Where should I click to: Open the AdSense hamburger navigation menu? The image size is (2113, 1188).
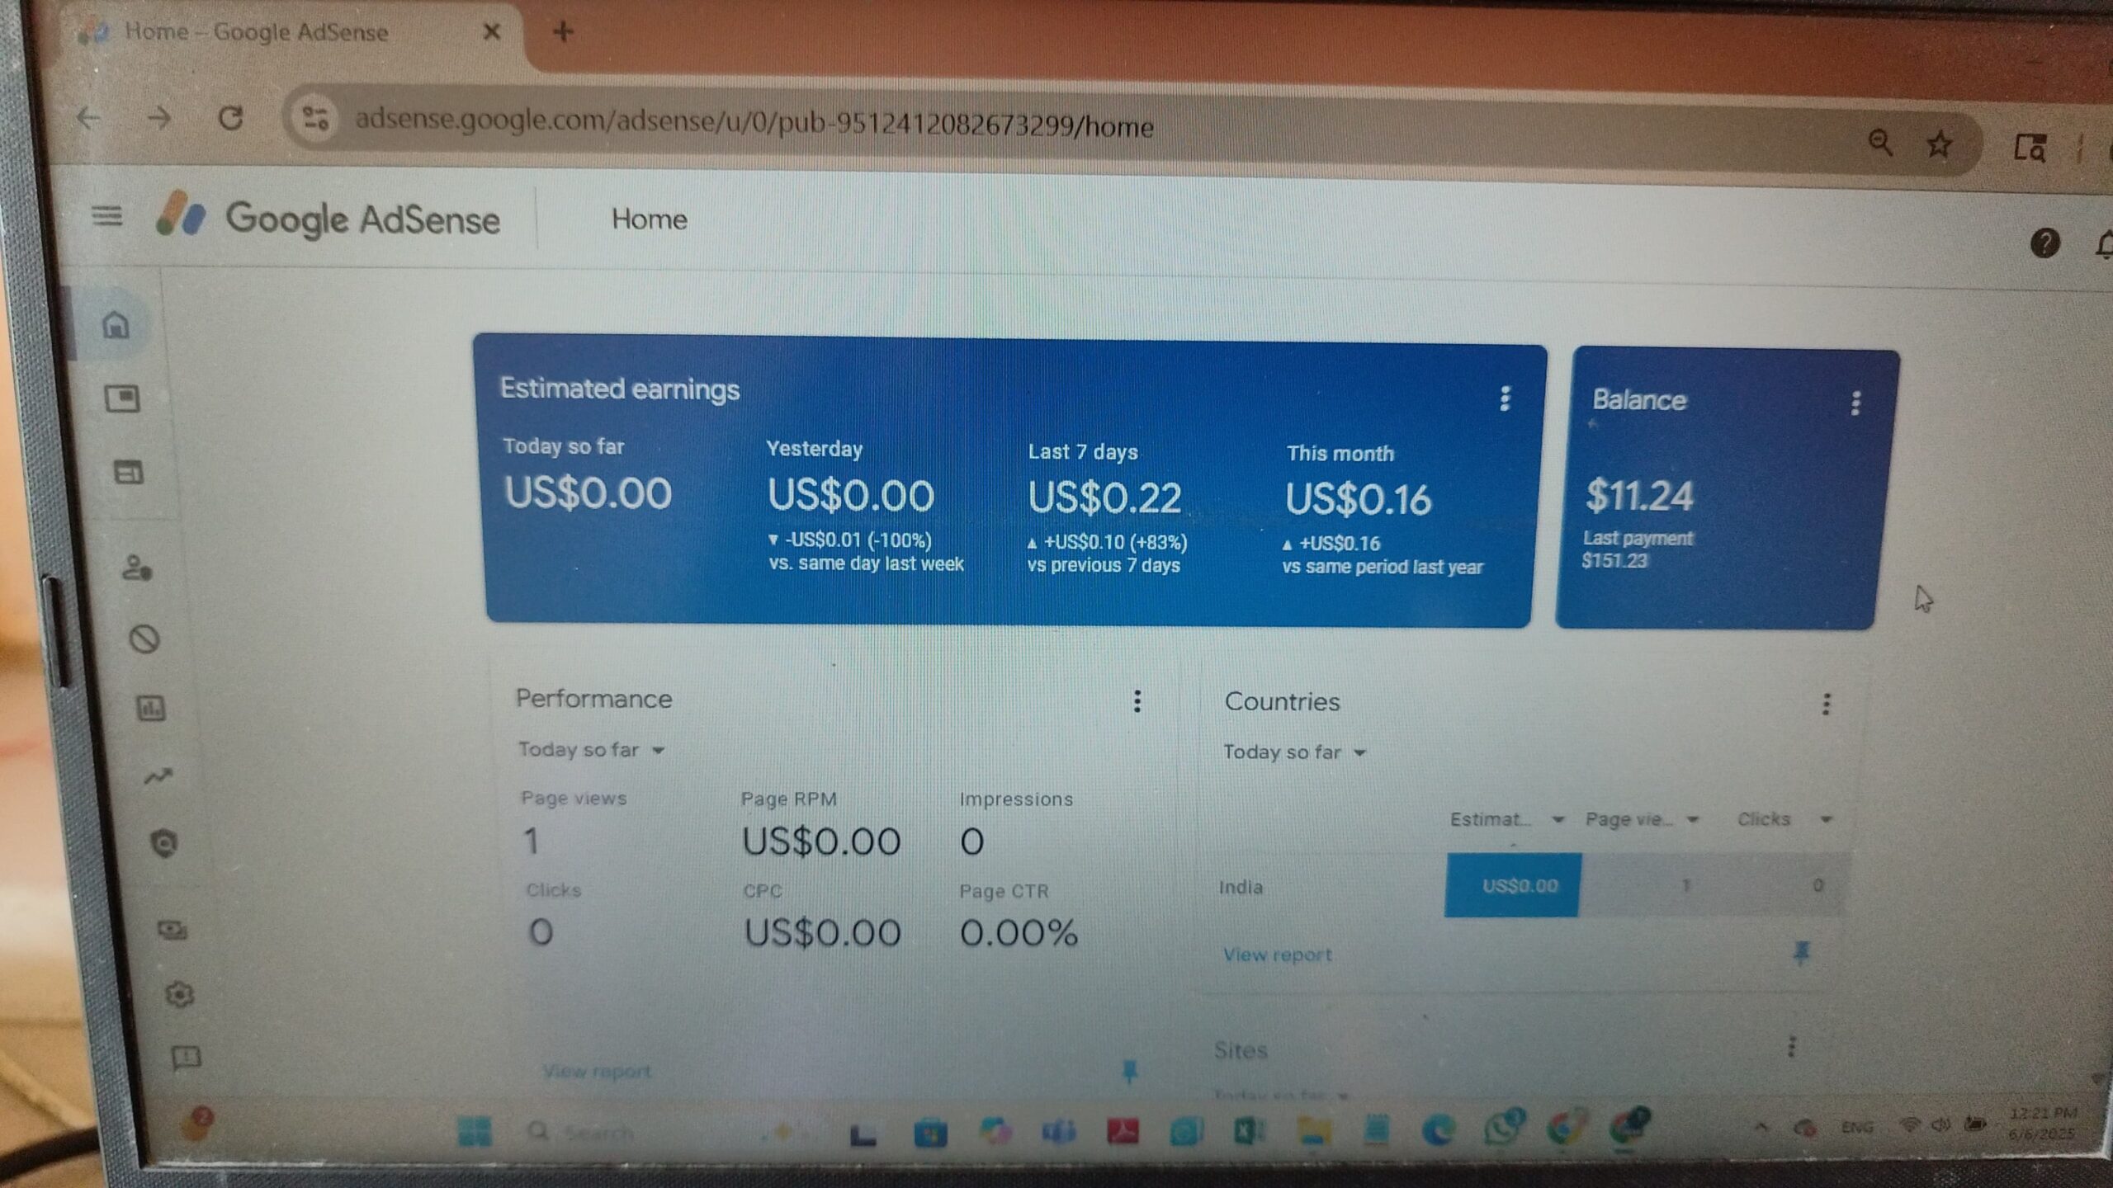pyautogui.click(x=107, y=216)
